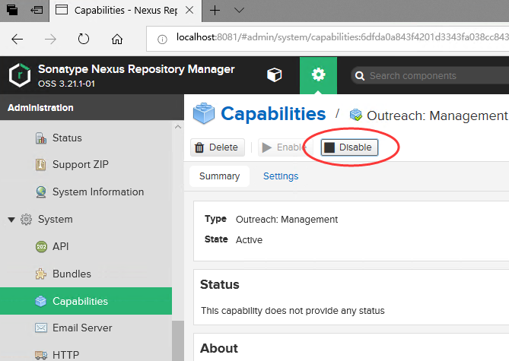
Task: Select the Summary tab
Action: pos(219,176)
